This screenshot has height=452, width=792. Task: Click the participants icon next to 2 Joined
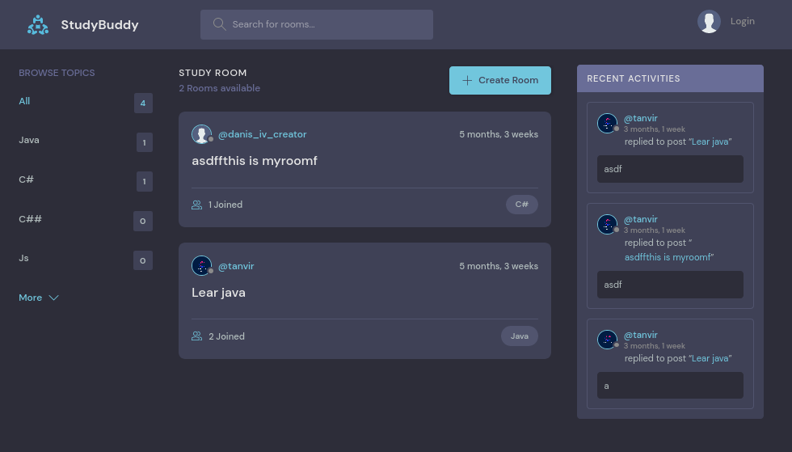(196, 336)
